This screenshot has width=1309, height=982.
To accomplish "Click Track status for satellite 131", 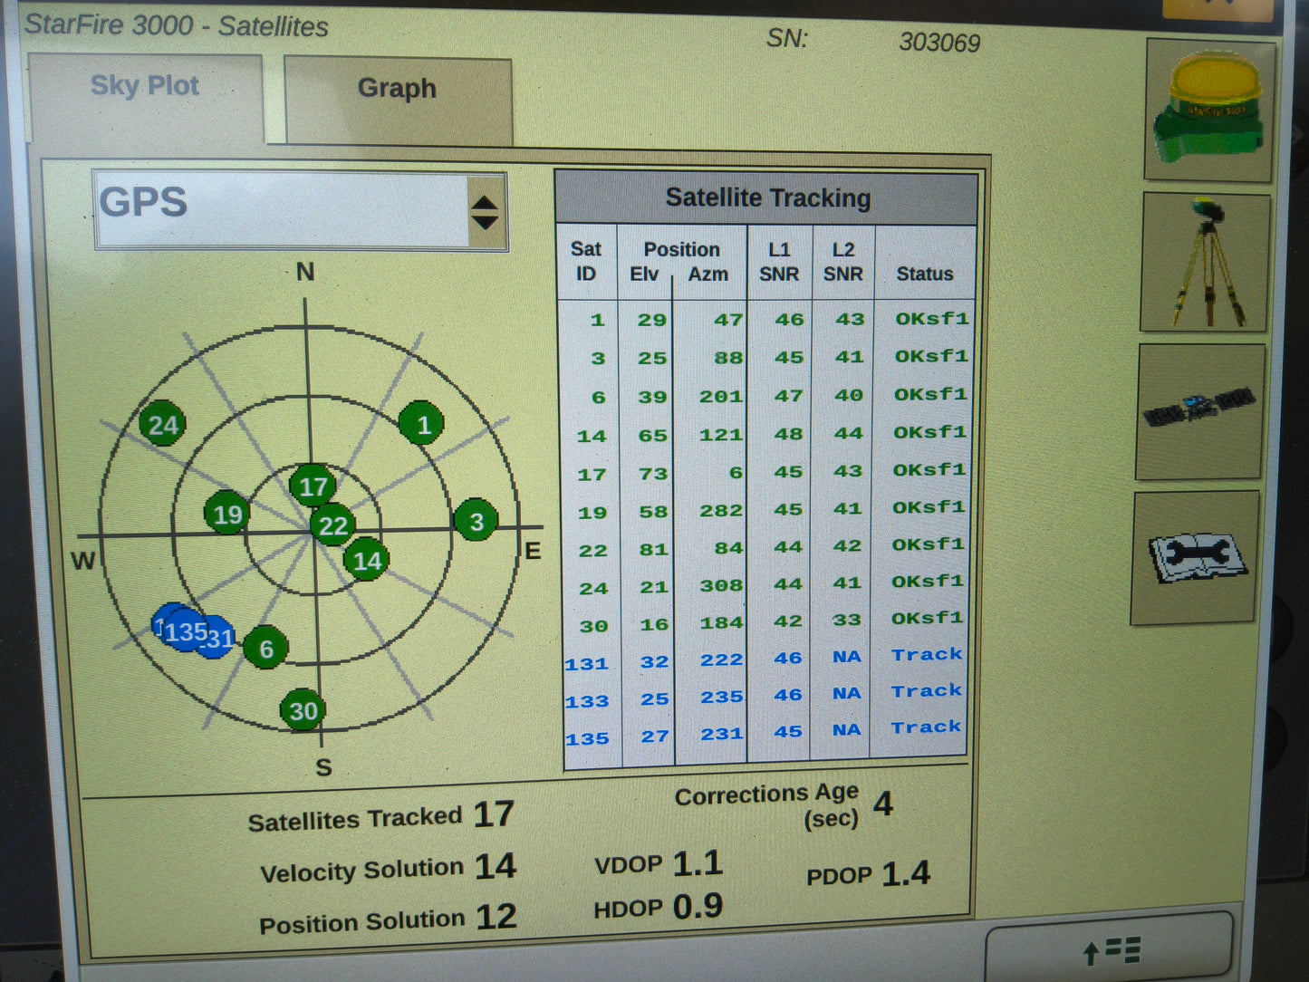I will (927, 655).
